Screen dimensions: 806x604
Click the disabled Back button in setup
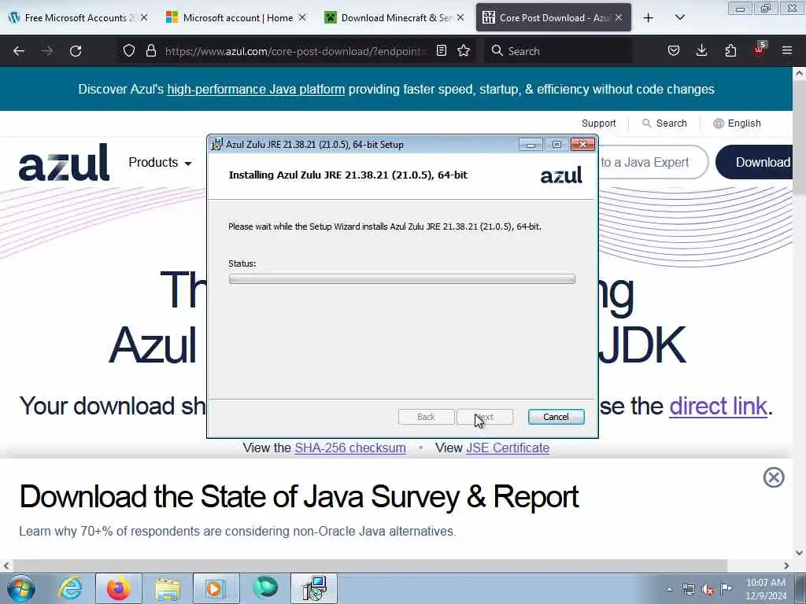[x=426, y=417]
